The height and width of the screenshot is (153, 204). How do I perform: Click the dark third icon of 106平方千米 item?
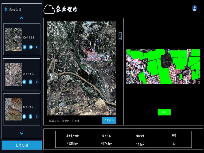(37, 47)
